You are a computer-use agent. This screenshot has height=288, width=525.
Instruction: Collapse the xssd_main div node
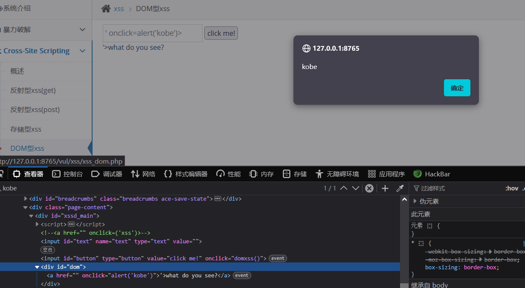pos(32,216)
